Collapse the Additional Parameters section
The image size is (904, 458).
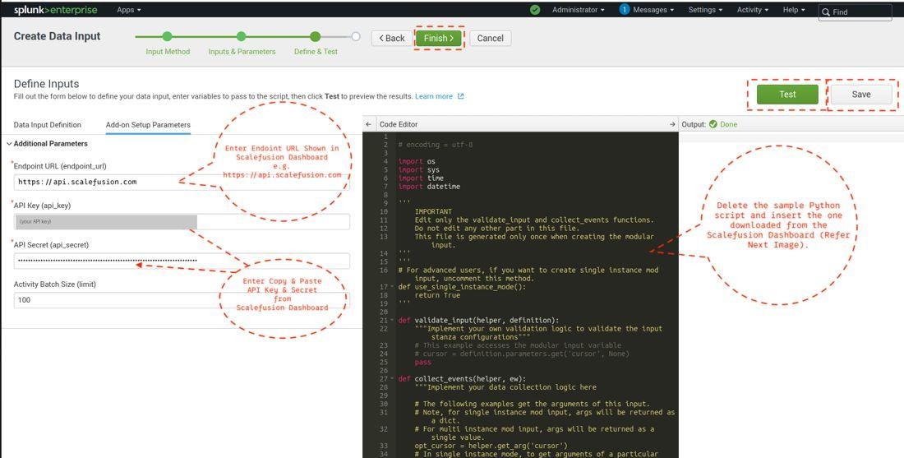(x=9, y=144)
